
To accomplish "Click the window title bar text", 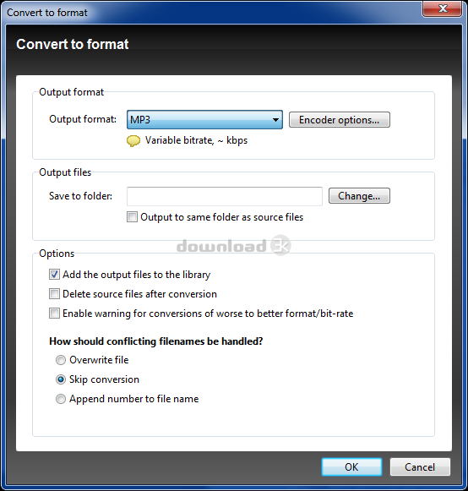I will [47, 13].
